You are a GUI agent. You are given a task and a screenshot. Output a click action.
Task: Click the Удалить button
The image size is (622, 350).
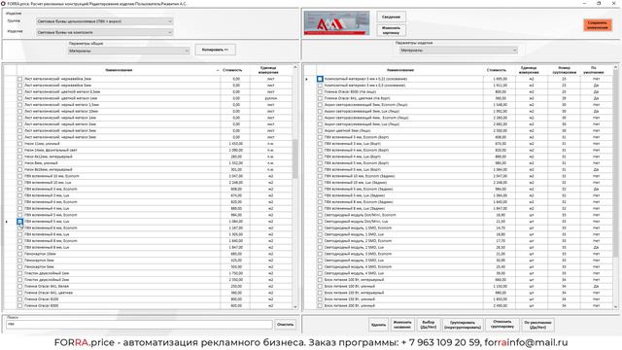(x=378, y=325)
